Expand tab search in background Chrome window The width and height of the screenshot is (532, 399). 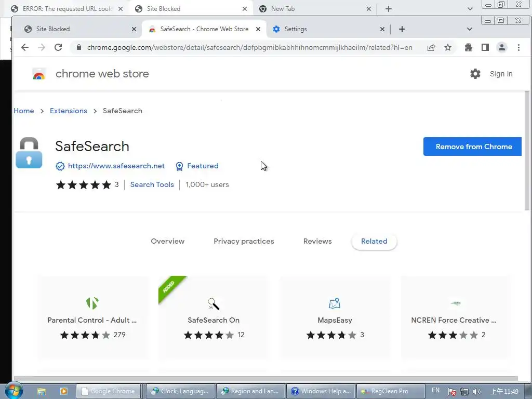tap(470, 9)
